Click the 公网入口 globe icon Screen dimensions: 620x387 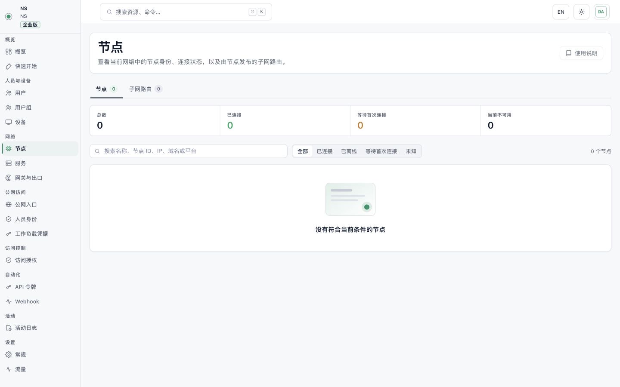(x=9, y=205)
